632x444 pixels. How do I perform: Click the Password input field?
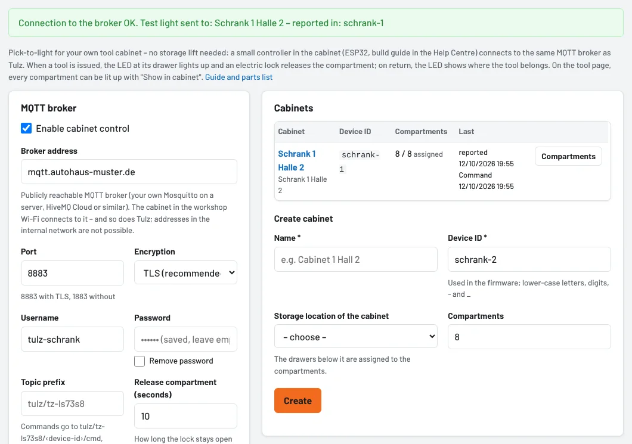(185, 339)
